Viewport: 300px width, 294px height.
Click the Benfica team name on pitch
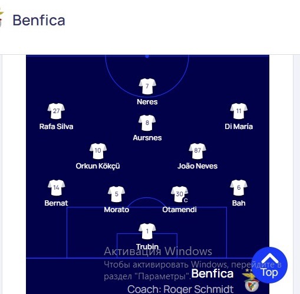(x=212, y=273)
